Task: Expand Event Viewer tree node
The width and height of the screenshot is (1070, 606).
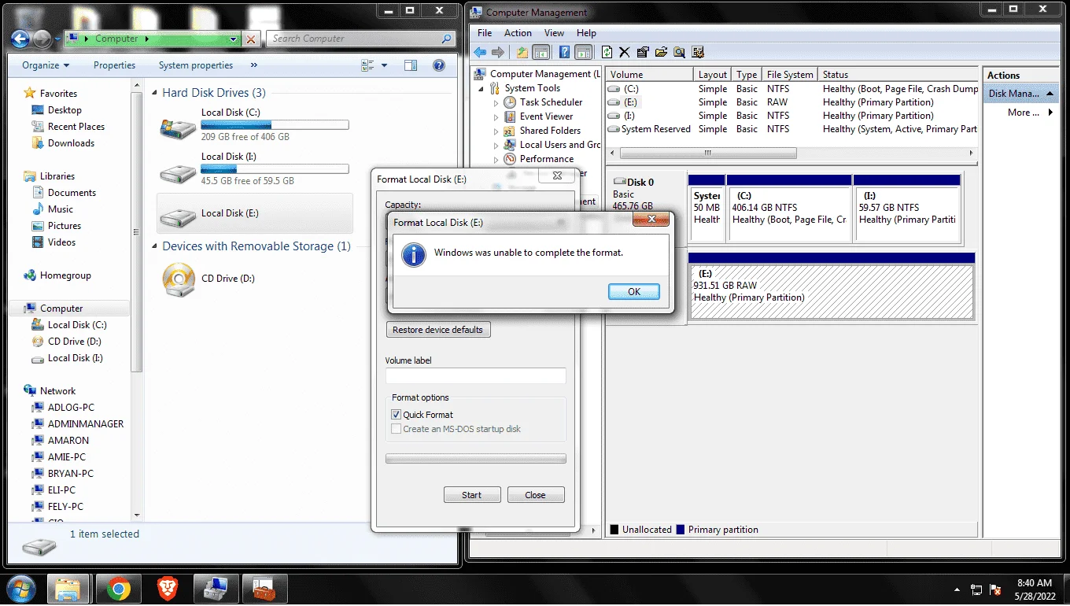Action: tap(496, 116)
